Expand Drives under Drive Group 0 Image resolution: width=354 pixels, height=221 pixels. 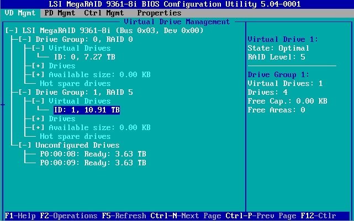pos(38,66)
